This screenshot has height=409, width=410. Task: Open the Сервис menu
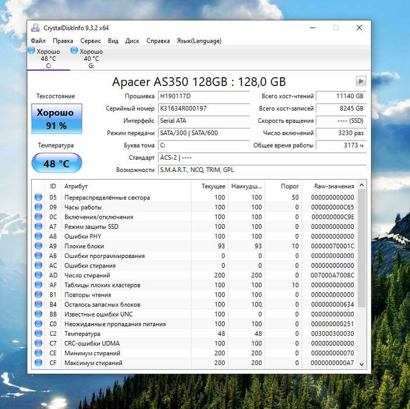click(x=91, y=41)
